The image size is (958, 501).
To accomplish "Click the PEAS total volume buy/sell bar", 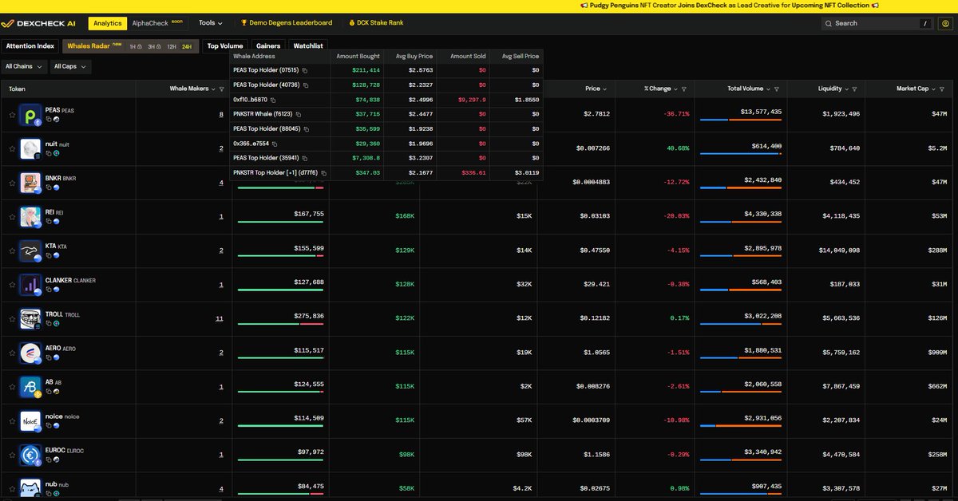I will point(740,120).
